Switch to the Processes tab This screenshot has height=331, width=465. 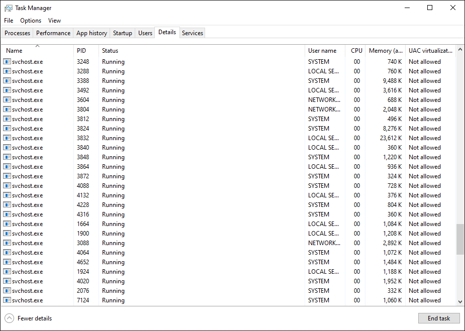[17, 33]
